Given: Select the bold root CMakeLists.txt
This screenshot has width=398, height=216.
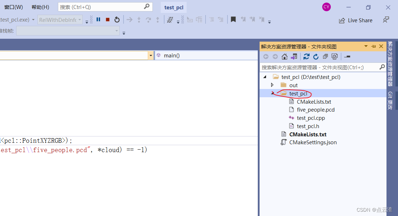Looking at the screenshot, I should [308, 135].
